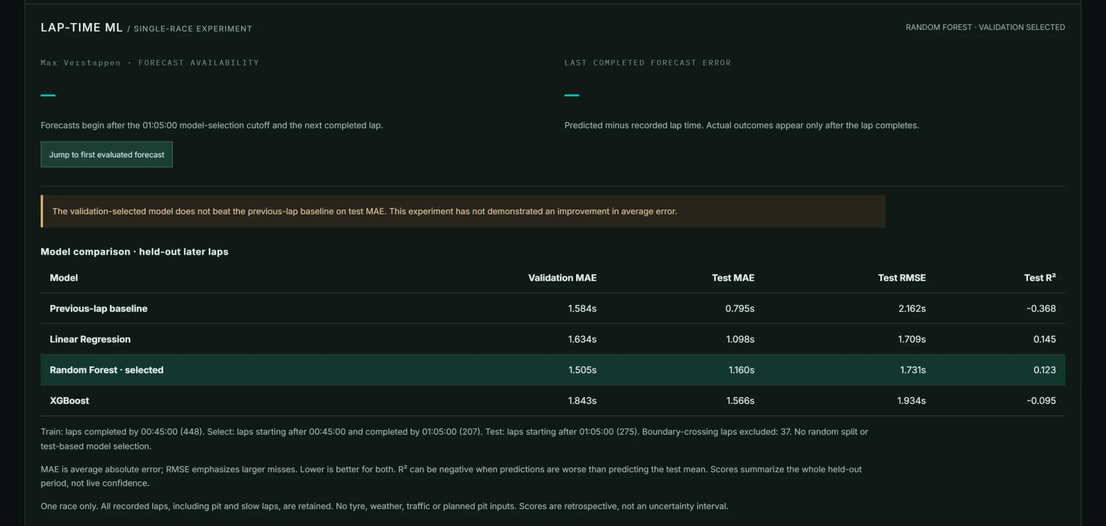Click the test MAE warning banner

pyautogui.click(x=463, y=211)
